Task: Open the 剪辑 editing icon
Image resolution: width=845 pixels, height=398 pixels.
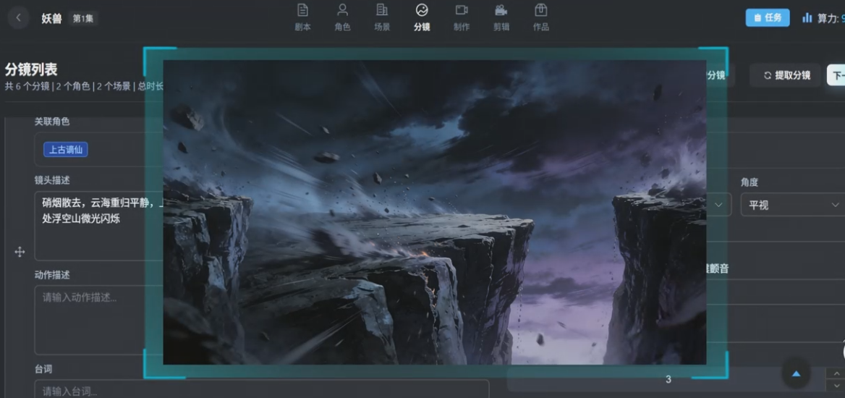Action: click(x=501, y=10)
